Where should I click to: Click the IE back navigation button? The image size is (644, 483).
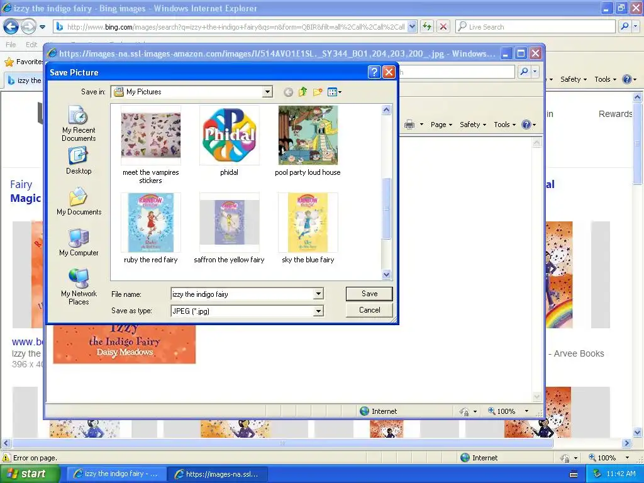[11, 27]
